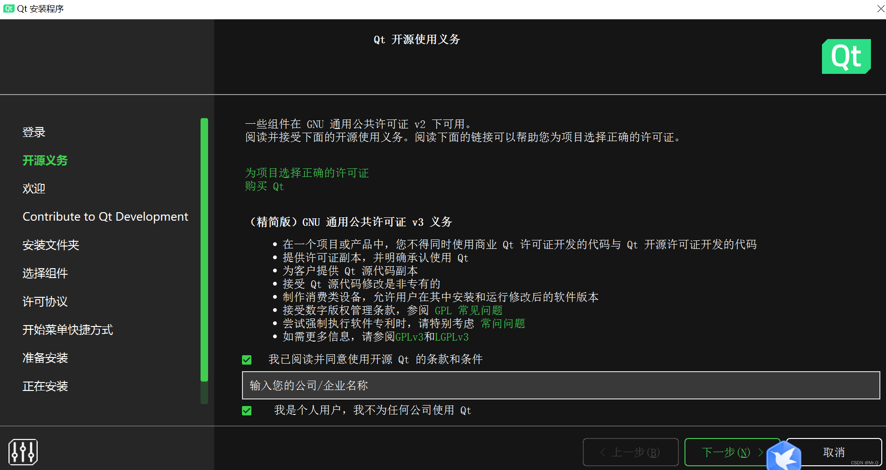Viewport: 886px width, 470px height.
Task: Cancel installation with 取消 button
Action: pos(834,452)
